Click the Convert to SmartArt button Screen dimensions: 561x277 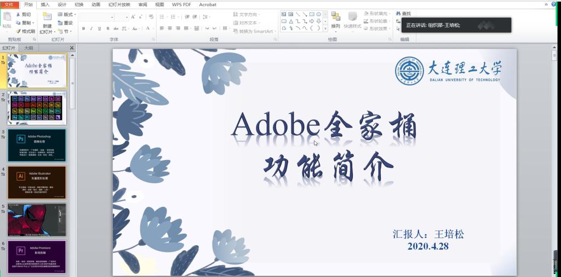point(253,31)
